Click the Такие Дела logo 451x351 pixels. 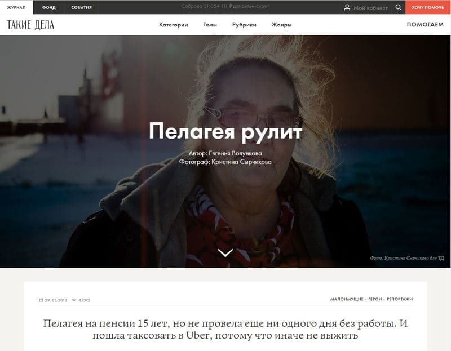point(30,25)
